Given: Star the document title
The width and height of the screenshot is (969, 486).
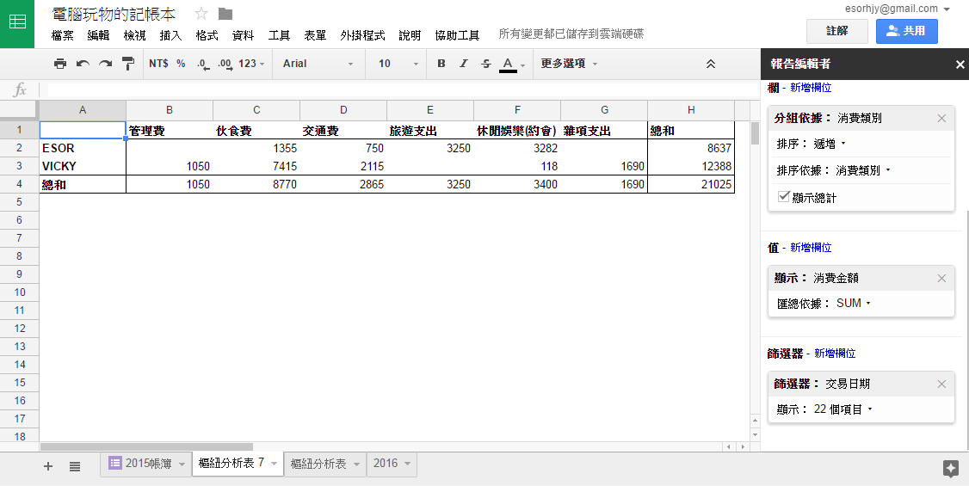Looking at the screenshot, I should click(x=201, y=14).
